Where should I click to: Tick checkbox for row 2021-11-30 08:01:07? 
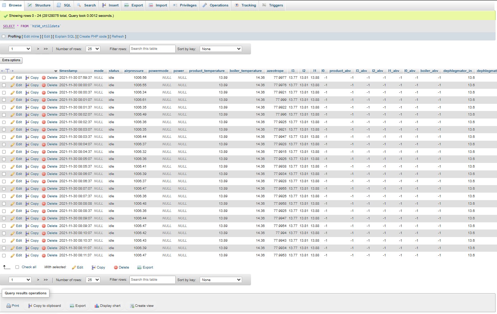[x=4, y=100]
